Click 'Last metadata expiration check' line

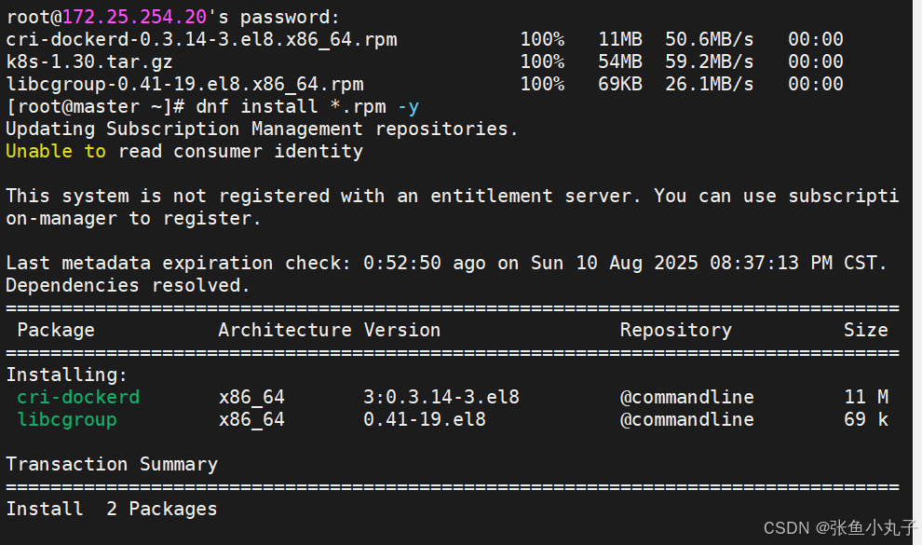(x=446, y=263)
